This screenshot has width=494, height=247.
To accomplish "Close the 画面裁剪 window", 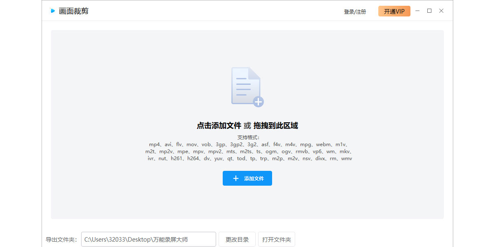I will [441, 11].
